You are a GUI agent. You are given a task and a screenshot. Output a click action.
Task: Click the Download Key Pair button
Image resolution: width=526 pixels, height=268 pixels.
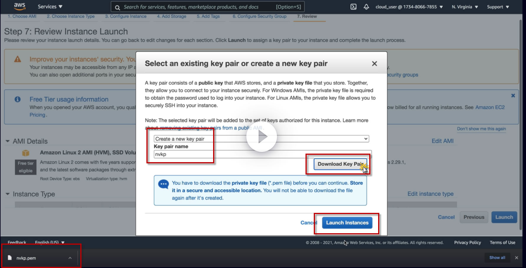point(340,164)
